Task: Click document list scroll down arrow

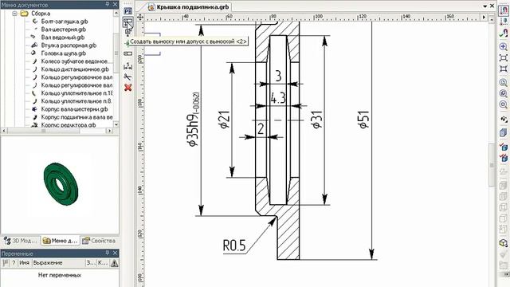Action: click(x=116, y=124)
